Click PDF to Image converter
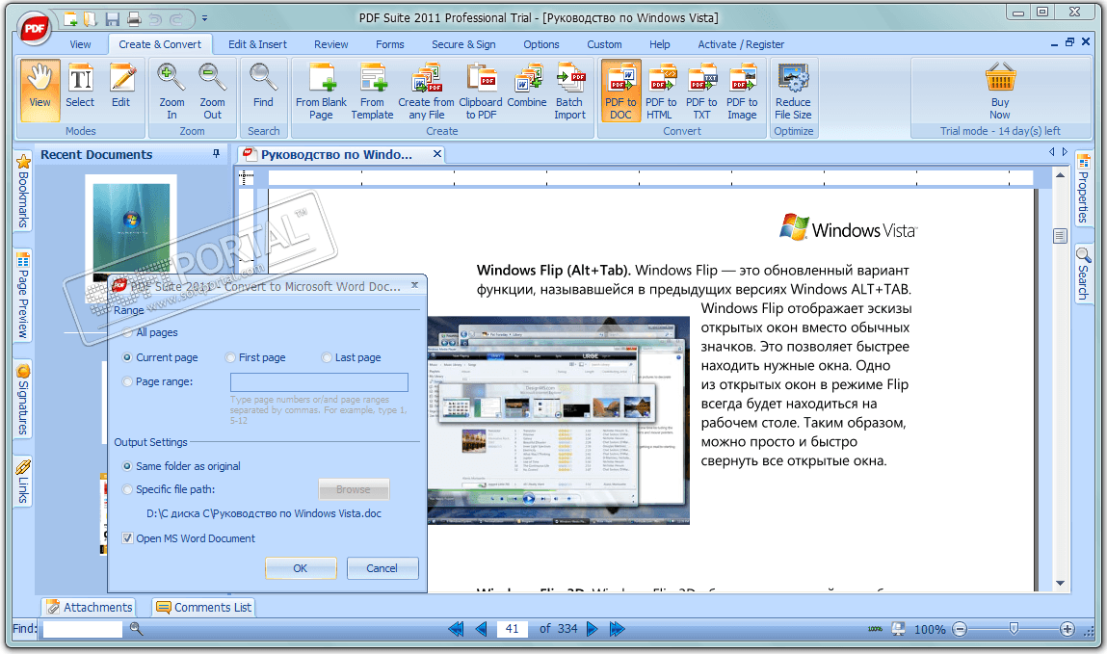Viewport: 1107px width, 654px height. 742,90
